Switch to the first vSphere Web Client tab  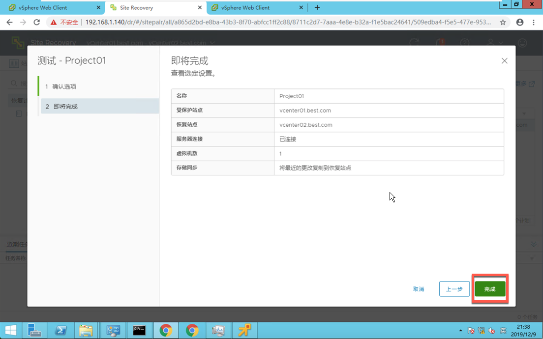(55, 7)
